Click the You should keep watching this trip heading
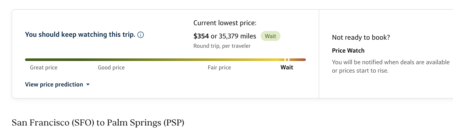Screen dimensions: 453x131 [80, 35]
